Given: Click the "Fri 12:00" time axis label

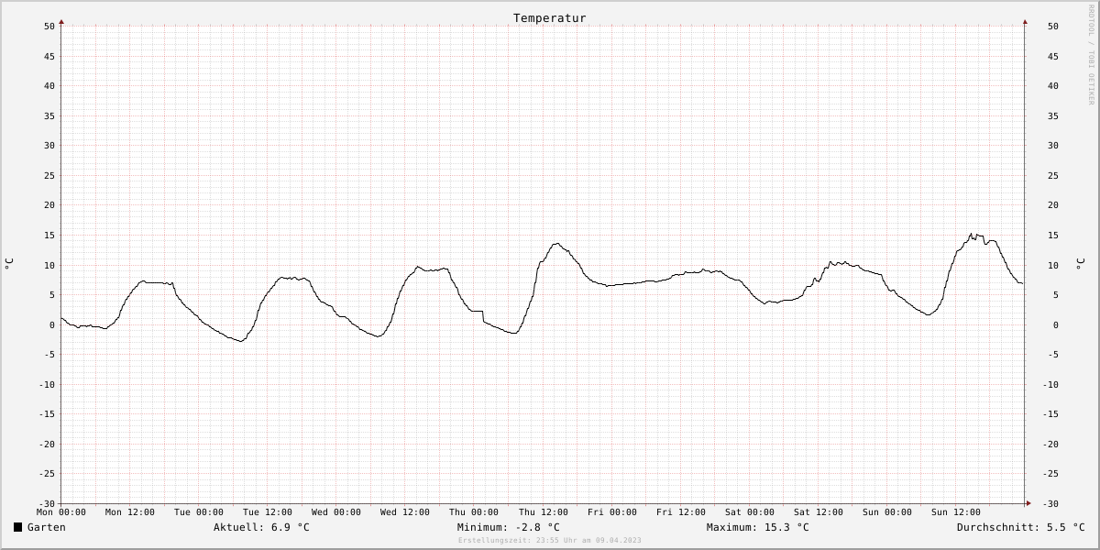Looking at the screenshot, I should click(x=681, y=512).
